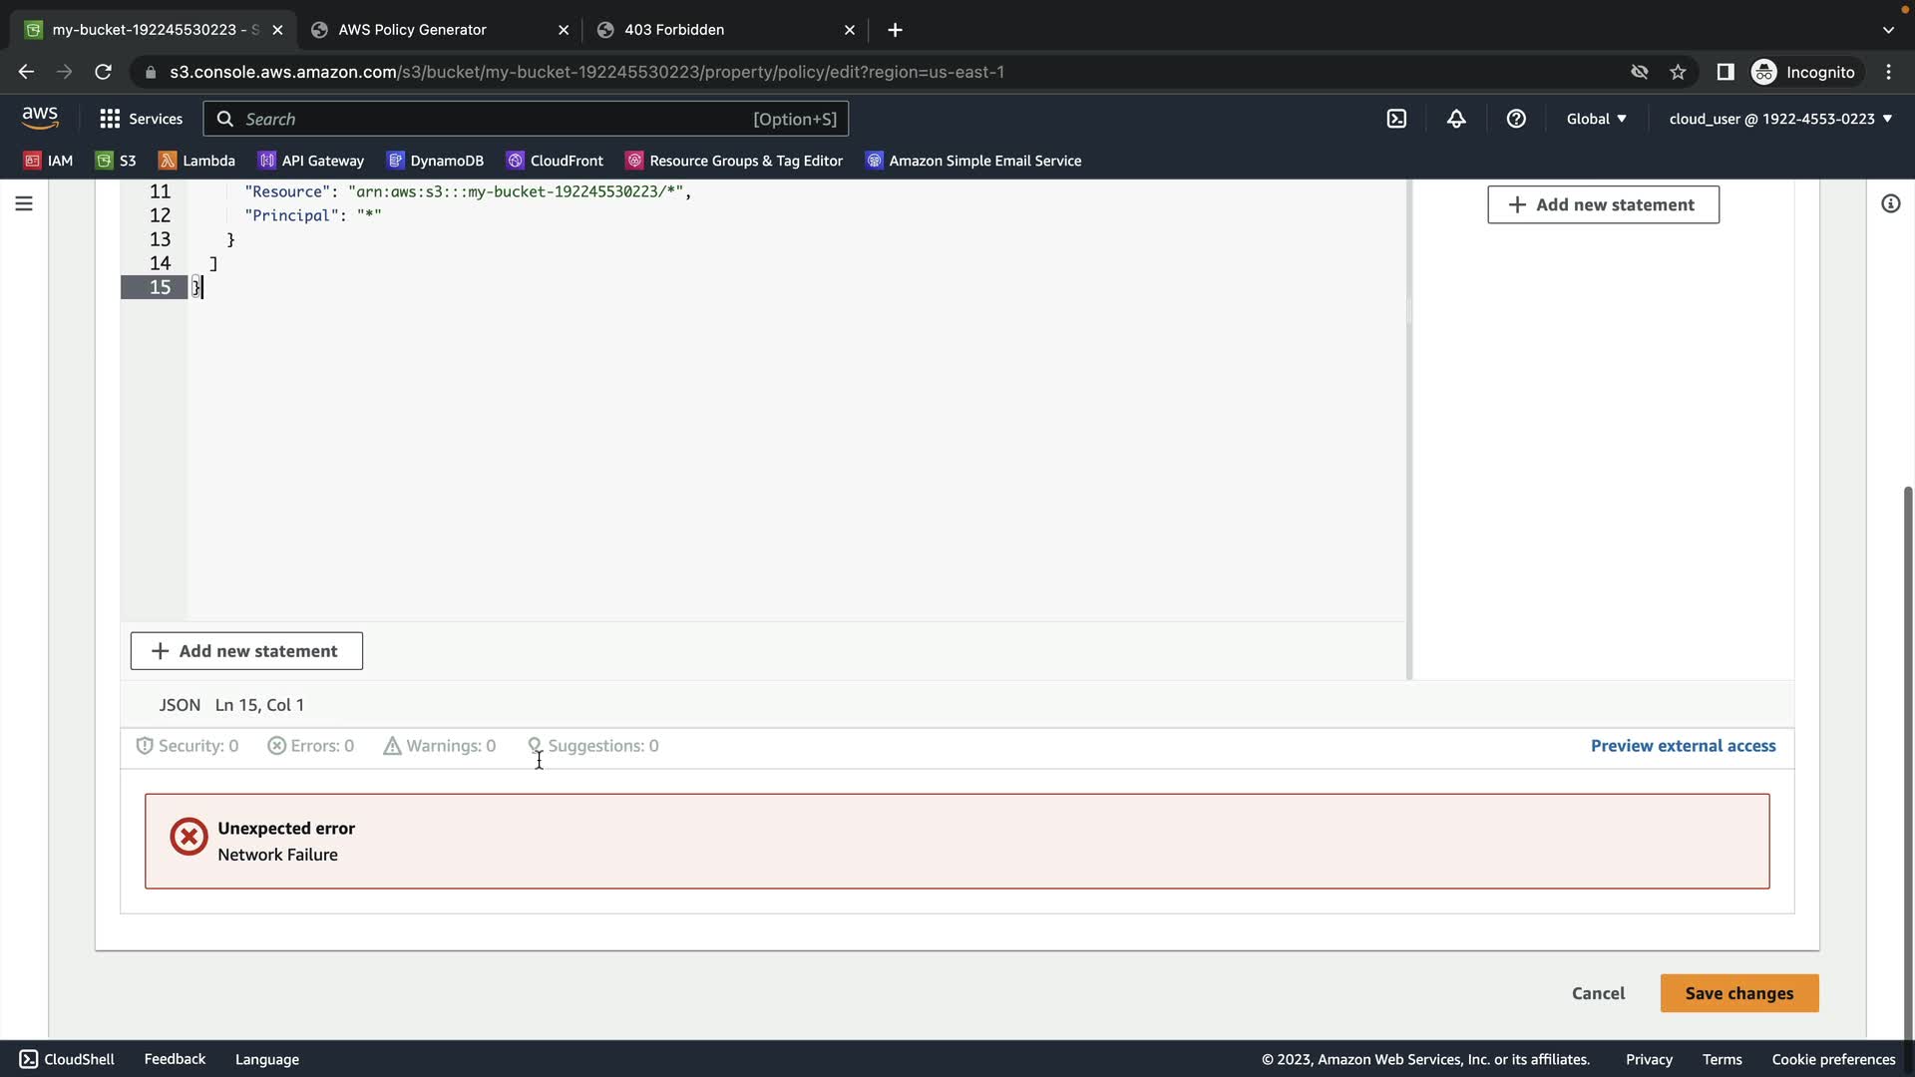This screenshot has height=1077, width=1915.
Task: Reload the browser page
Action: (x=103, y=72)
